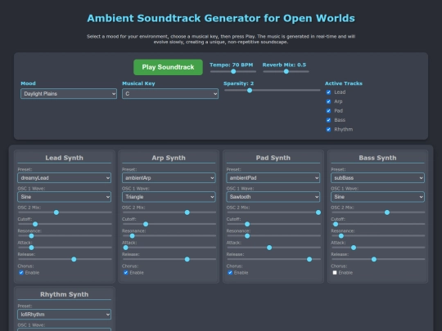Image resolution: width=442 pixels, height=331 pixels.
Task: Click Bass Synth OSC 2 Mix slider
Action: pos(378,212)
